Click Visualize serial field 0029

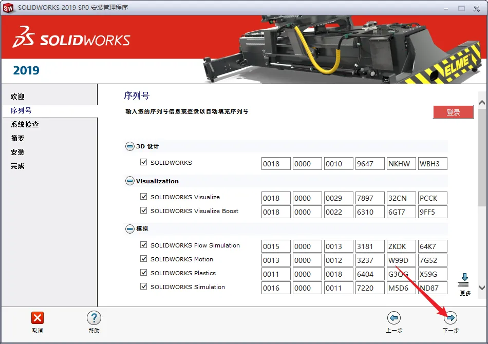[x=339, y=198]
